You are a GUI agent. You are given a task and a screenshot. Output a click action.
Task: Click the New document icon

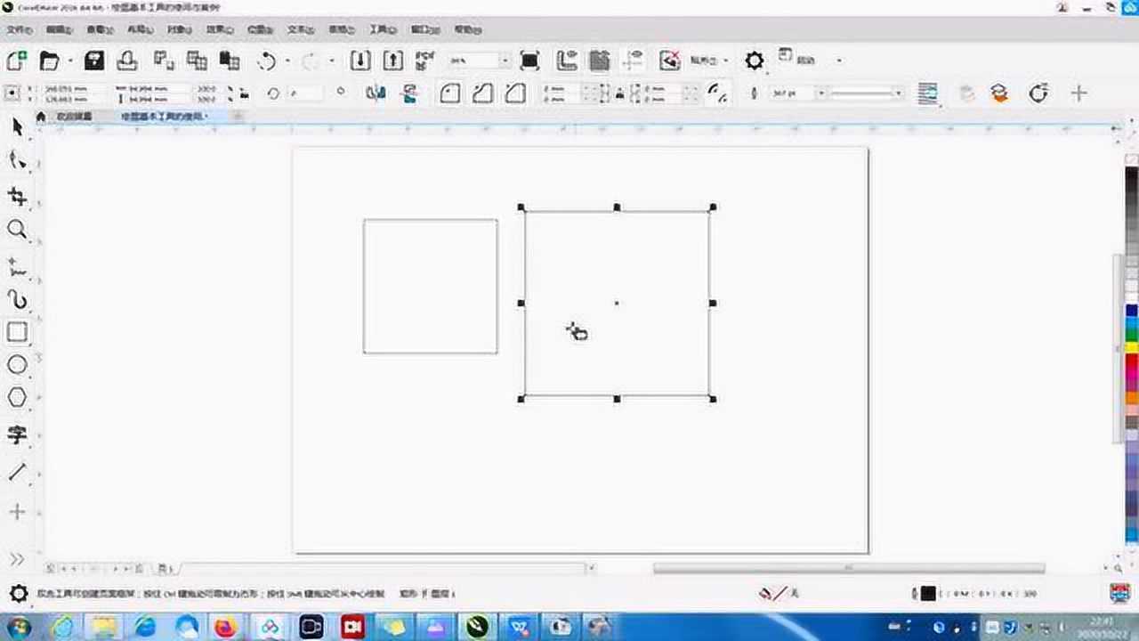click(x=17, y=61)
